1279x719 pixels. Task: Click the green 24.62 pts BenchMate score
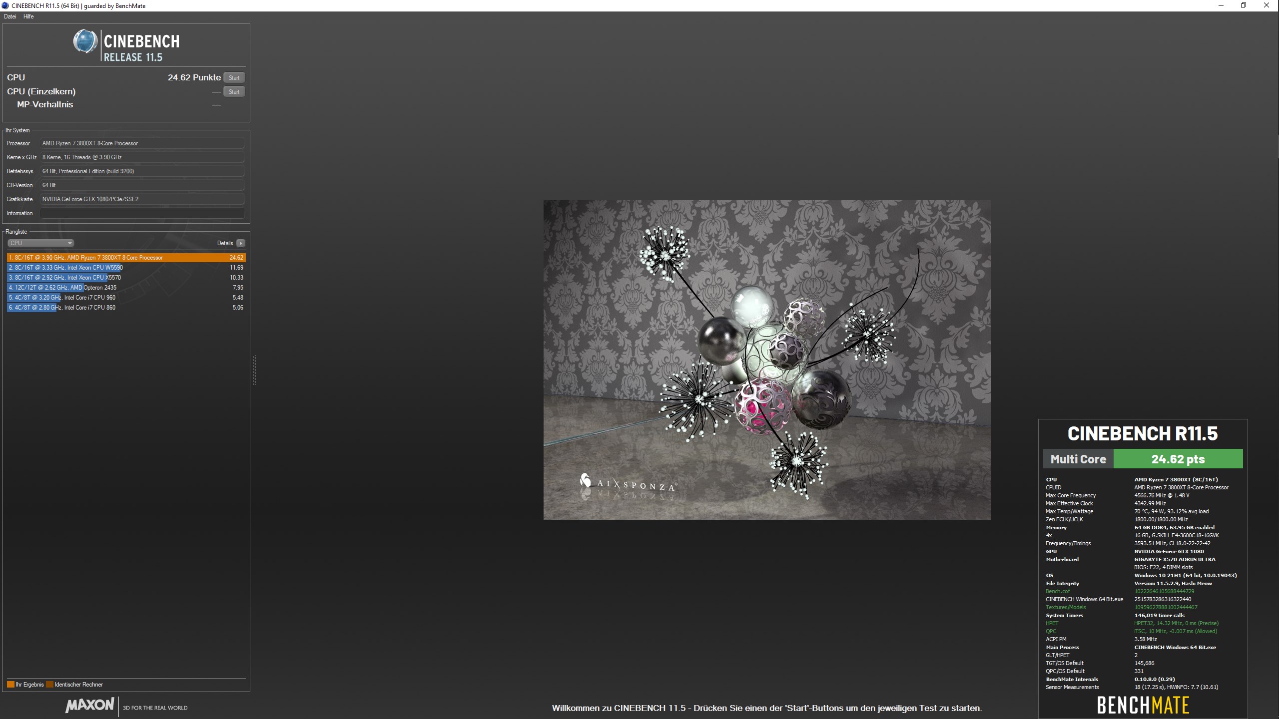click(x=1178, y=459)
